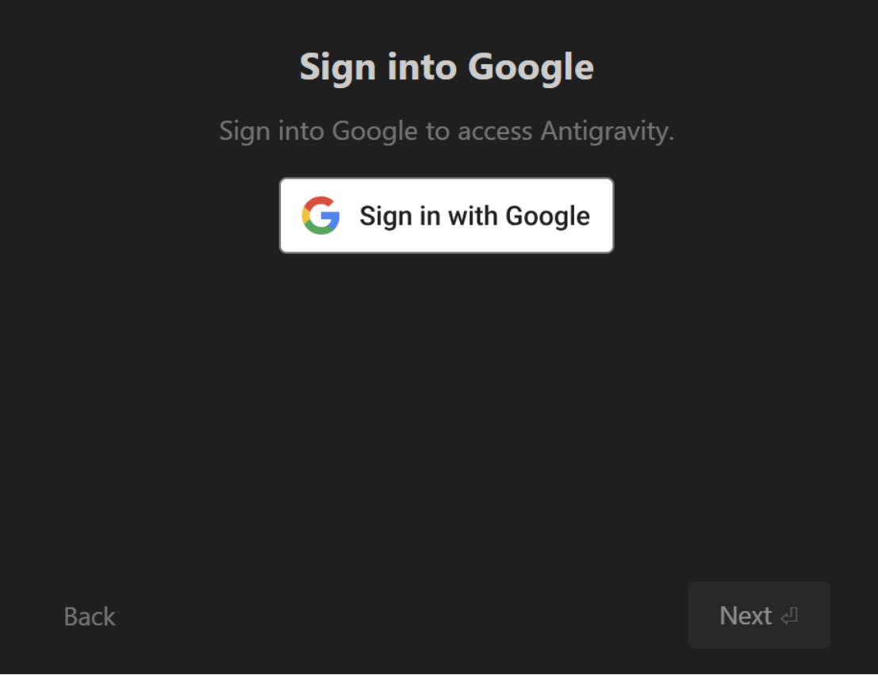Click Sign in with Google button

pyautogui.click(x=447, y=216)
